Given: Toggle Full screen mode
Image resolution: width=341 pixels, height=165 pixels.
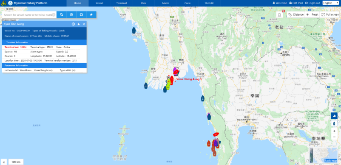Looking at the screenshot, I should 330,14.
